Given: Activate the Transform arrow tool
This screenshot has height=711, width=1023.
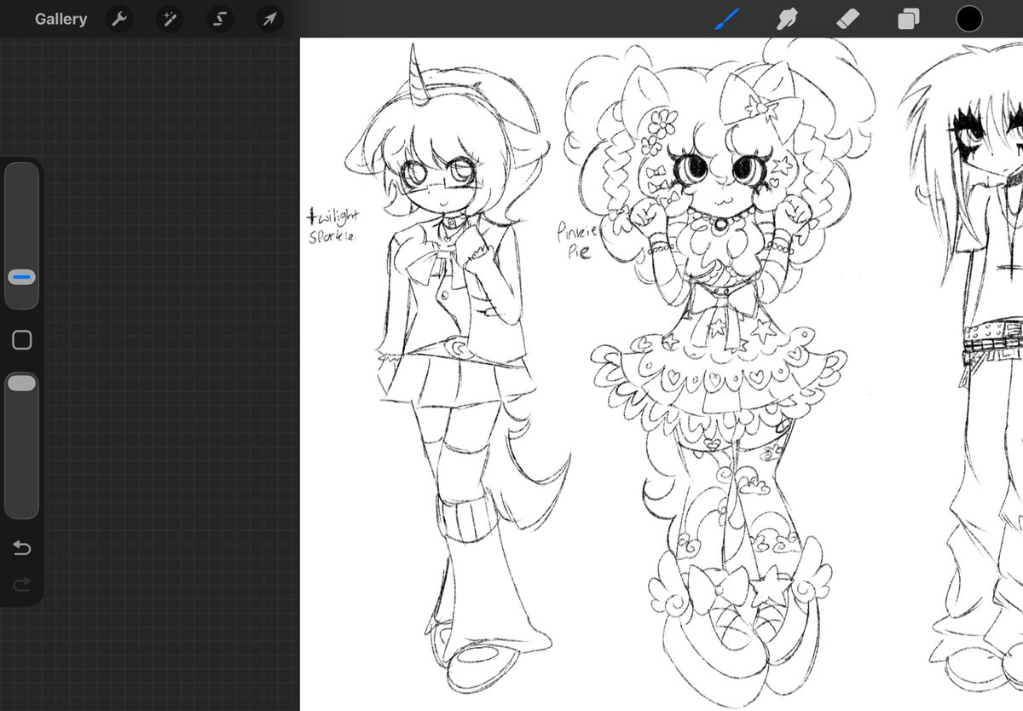Looking at the screenshot, I should (269, 19).
